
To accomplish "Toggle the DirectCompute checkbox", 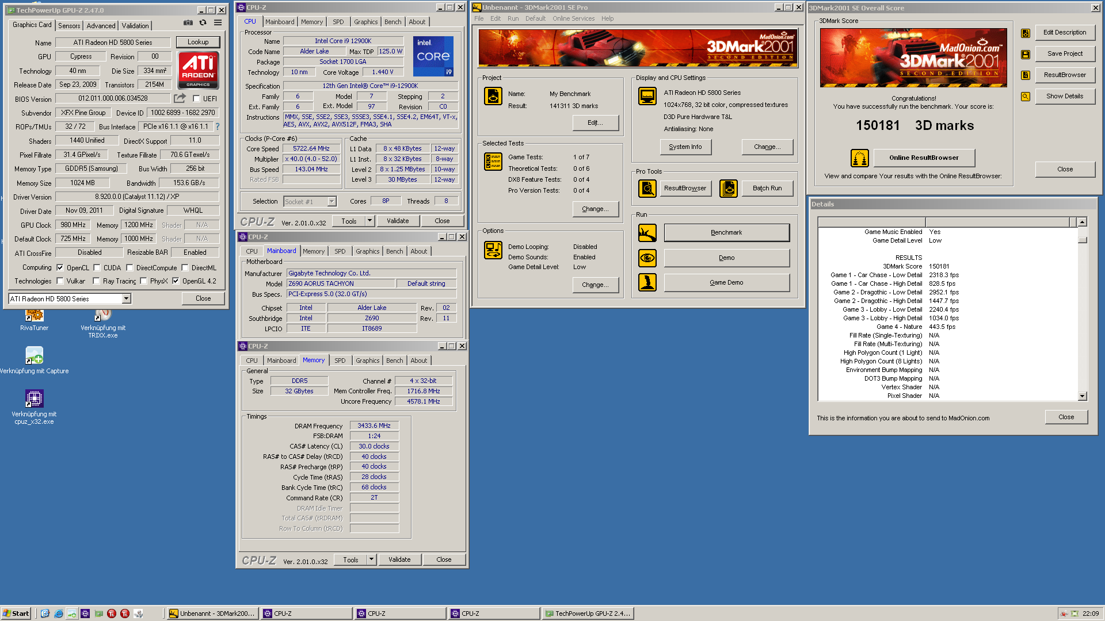I will (x=129, y=268).
